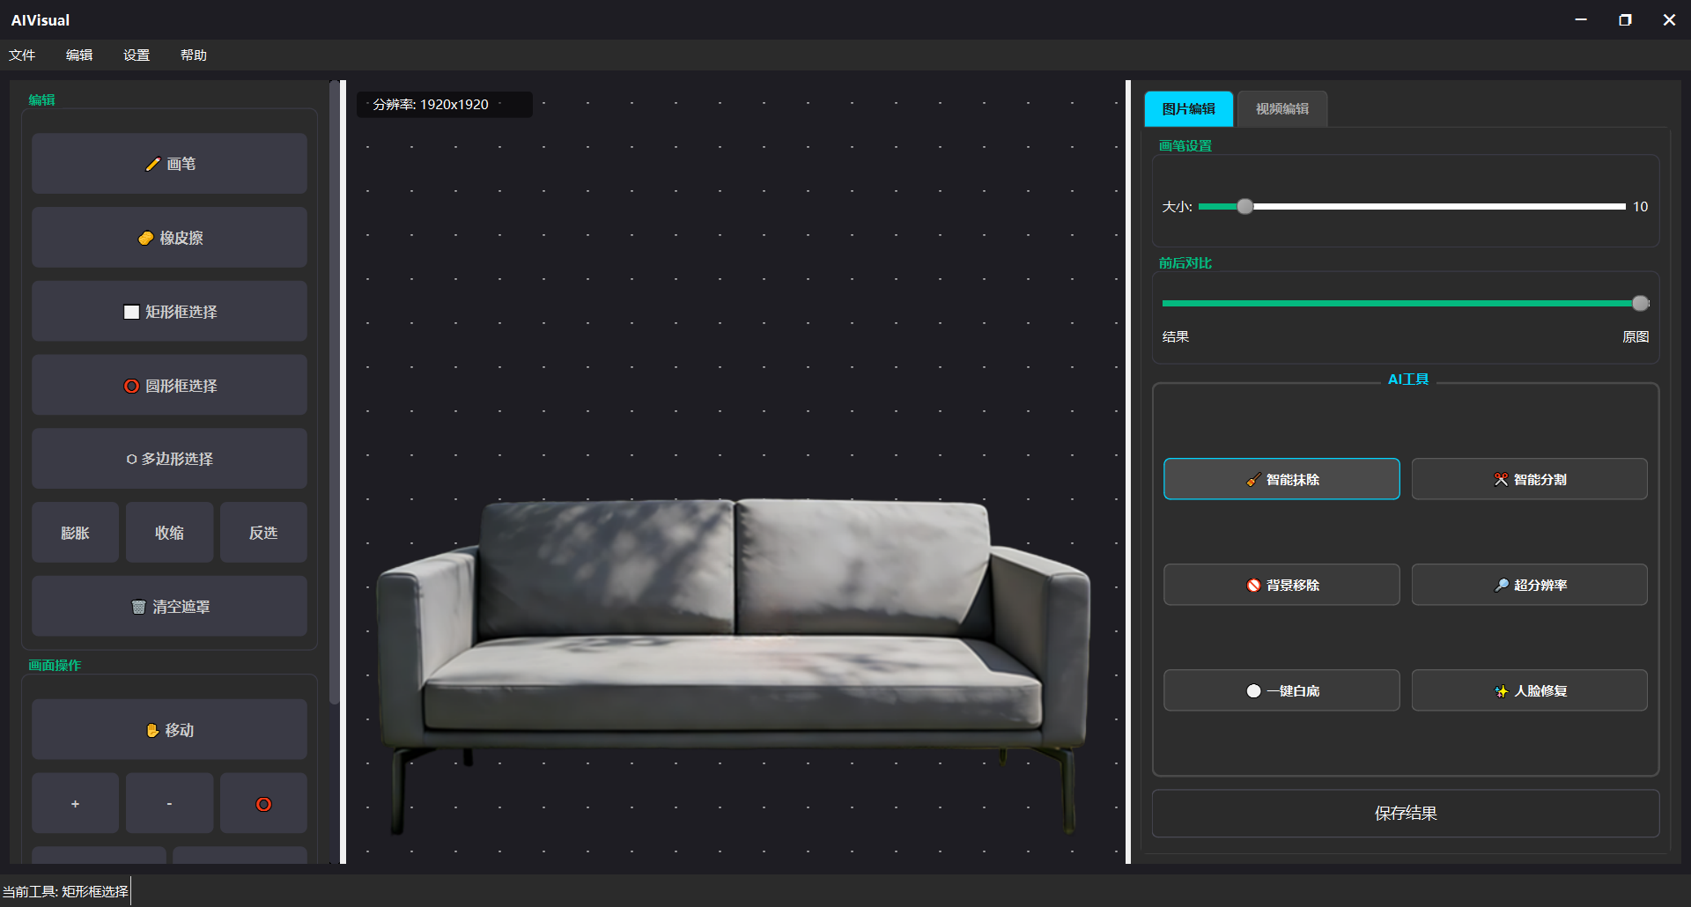Open the 设置 menu
Viewport: 1691px width, 907px height.
tap(137, 55)
